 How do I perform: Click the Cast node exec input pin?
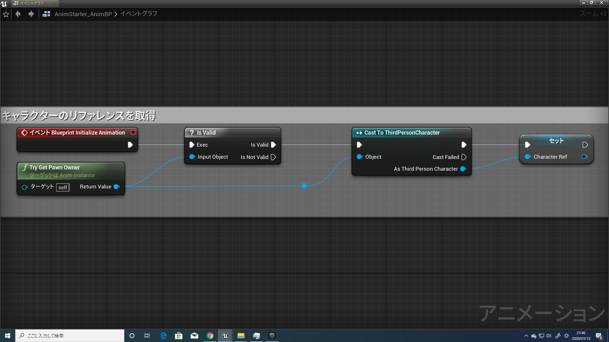point(359,145)
